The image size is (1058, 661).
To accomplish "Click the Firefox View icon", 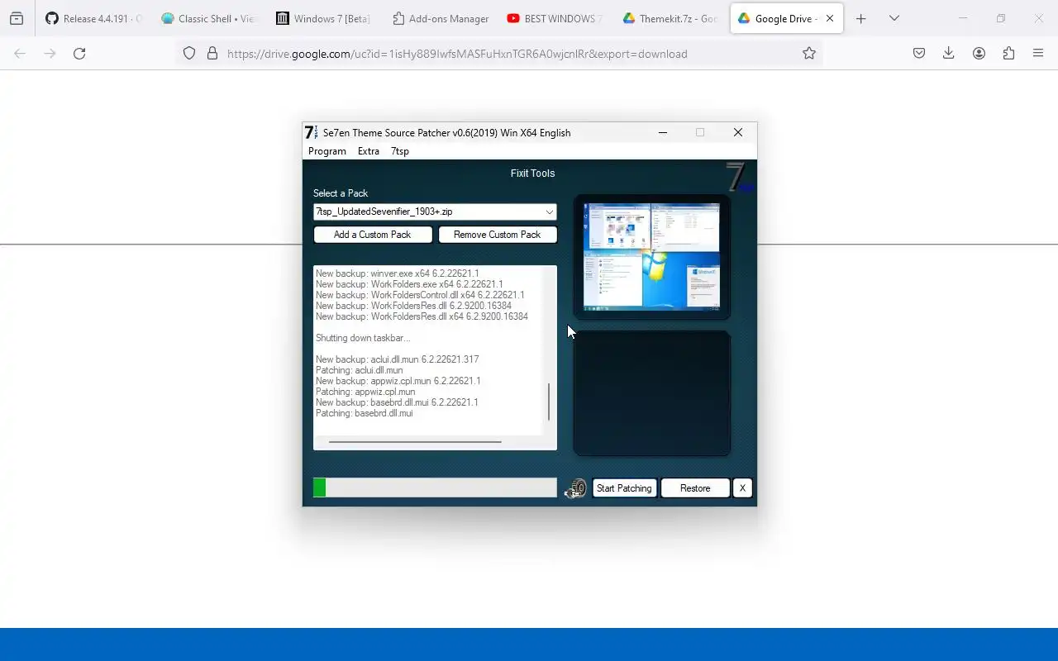I will [16, 18].
